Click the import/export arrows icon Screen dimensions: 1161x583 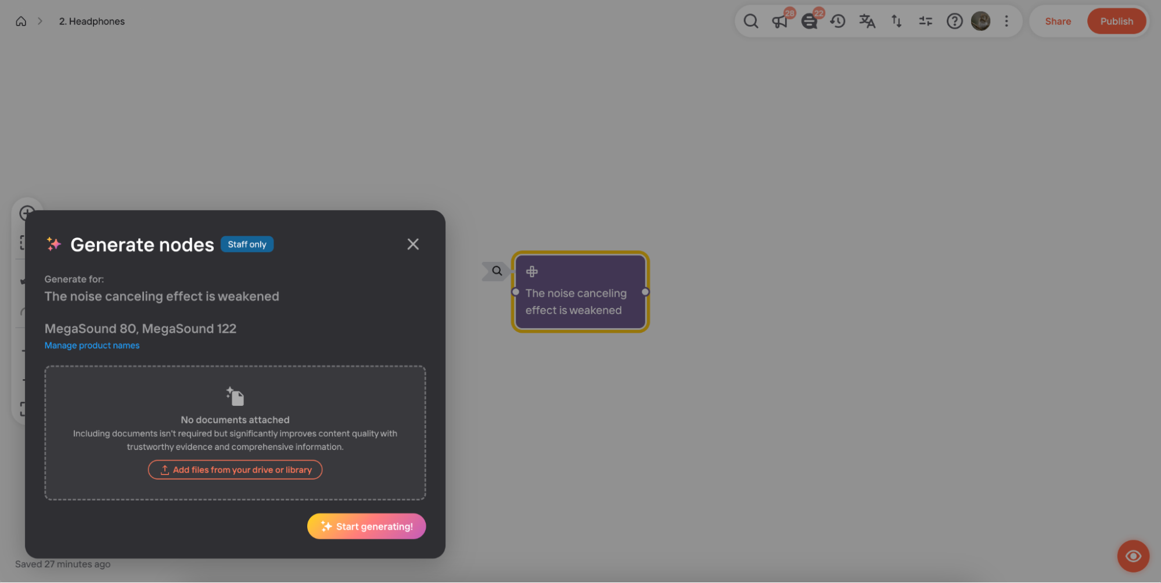[x=896, y=21]
